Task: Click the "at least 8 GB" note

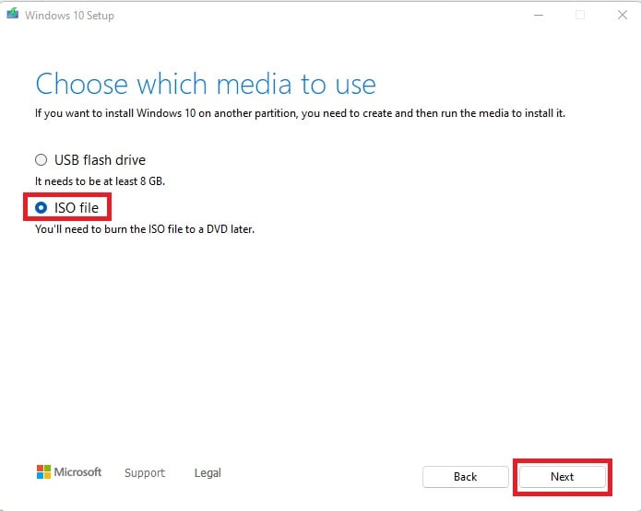Action: 100,181
